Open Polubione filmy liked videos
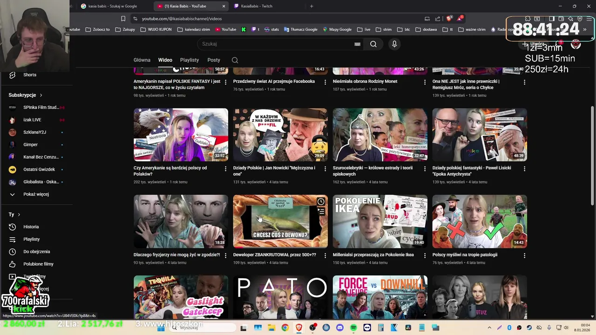Screen dimensions: 596x335 coord(38,264)
